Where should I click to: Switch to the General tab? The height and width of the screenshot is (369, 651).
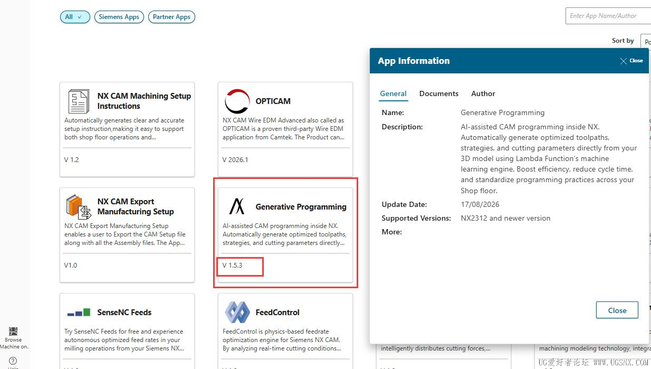(393, 93)
